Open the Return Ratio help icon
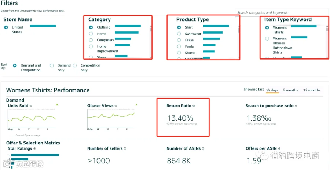Image resolution: width=330 pixels, height=170 pixels. (x=194, y=106)
